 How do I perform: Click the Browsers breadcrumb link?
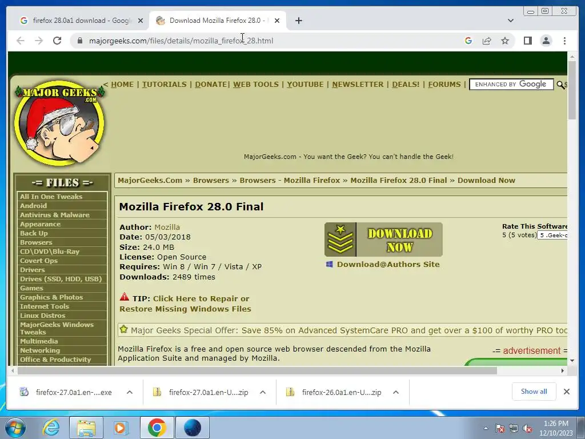(211, 180)
